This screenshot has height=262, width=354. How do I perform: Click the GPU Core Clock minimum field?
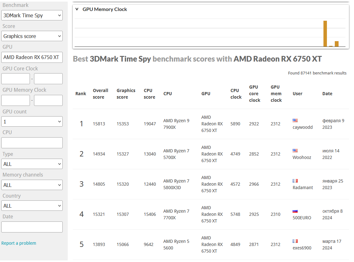point(16,79)
